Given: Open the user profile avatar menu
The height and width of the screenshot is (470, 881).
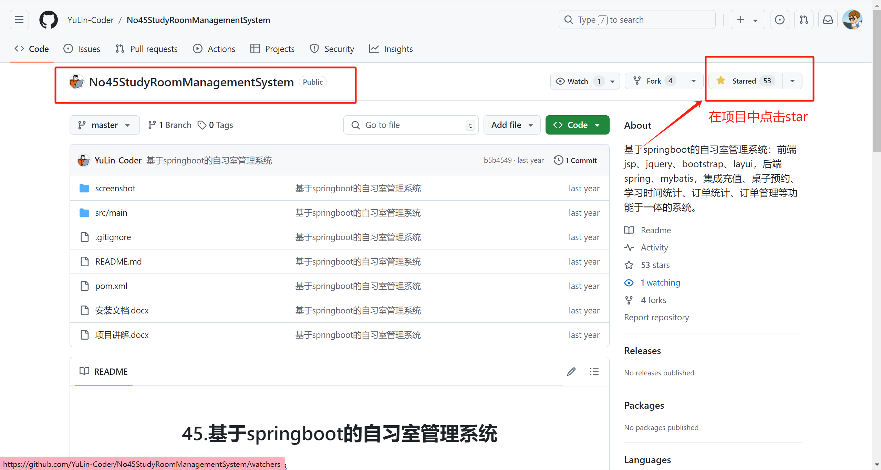Looking at the screenshot, I should [852, 20].
